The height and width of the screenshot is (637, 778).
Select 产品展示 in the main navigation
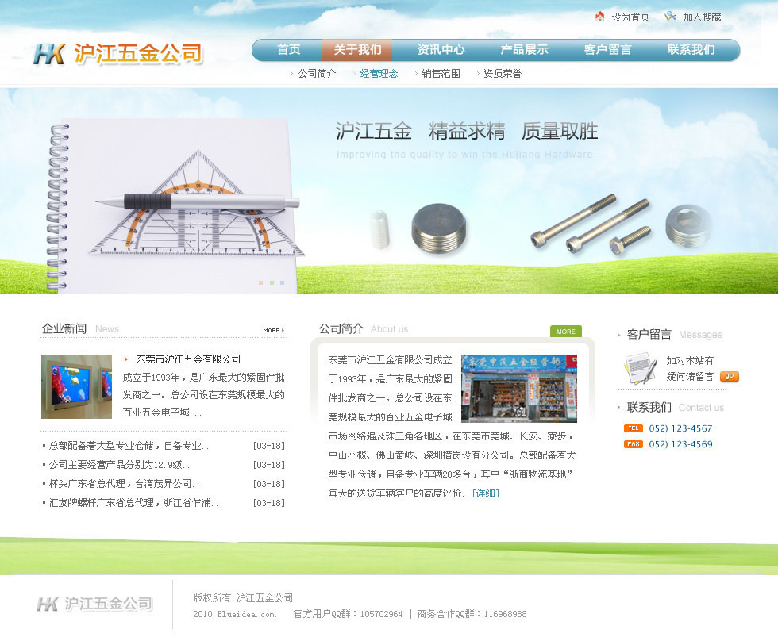pyautogui.click(x=524, y=50)
